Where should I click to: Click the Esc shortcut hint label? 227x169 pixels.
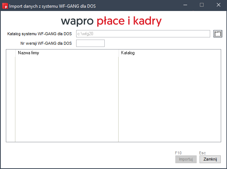click(x=202, y=153)
